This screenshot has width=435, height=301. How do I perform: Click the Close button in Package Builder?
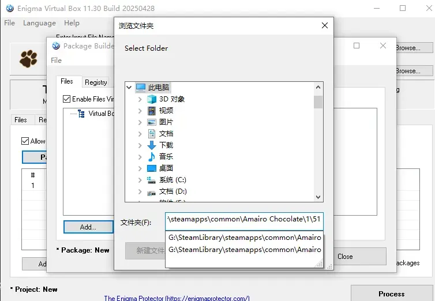[x=359, y=257]
